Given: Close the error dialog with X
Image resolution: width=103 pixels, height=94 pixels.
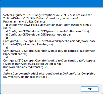Looking at the screenshot, I should point(99,3).
